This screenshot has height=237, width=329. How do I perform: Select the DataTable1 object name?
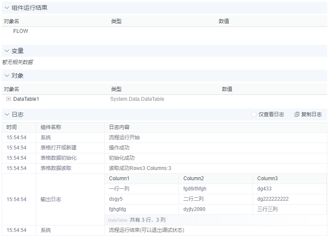26,99
